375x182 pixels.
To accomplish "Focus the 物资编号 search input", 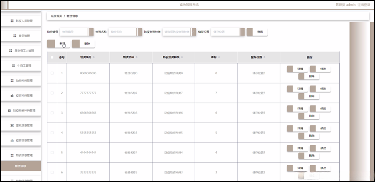I will (x=77, y=32).
